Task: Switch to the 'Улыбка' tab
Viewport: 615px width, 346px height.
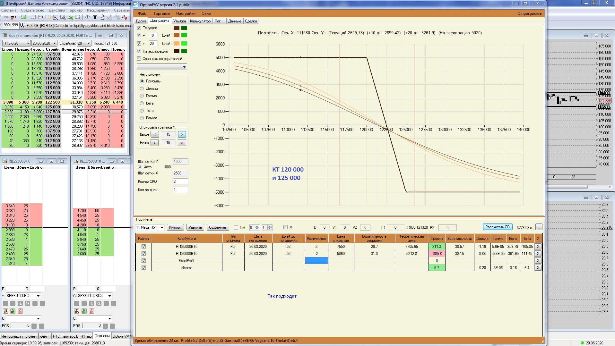Action: pos(179,21)
